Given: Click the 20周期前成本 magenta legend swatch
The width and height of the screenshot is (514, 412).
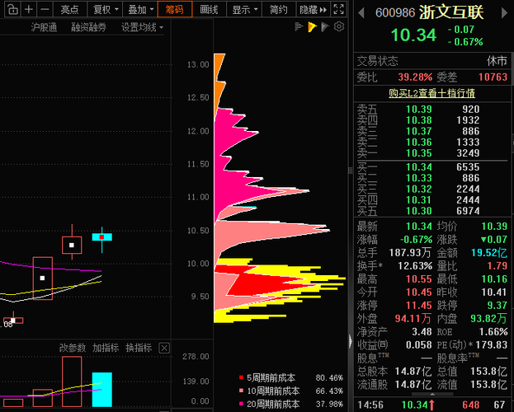Looking at the screenshot, I should click(x=241, y=404).
